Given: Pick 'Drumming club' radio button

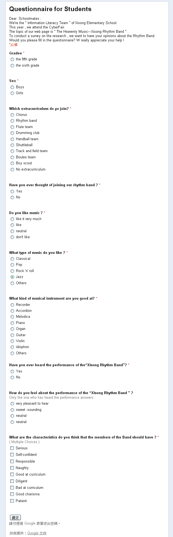Looking at the screenshot, I should pyautogui.click(x=12, y=133).
